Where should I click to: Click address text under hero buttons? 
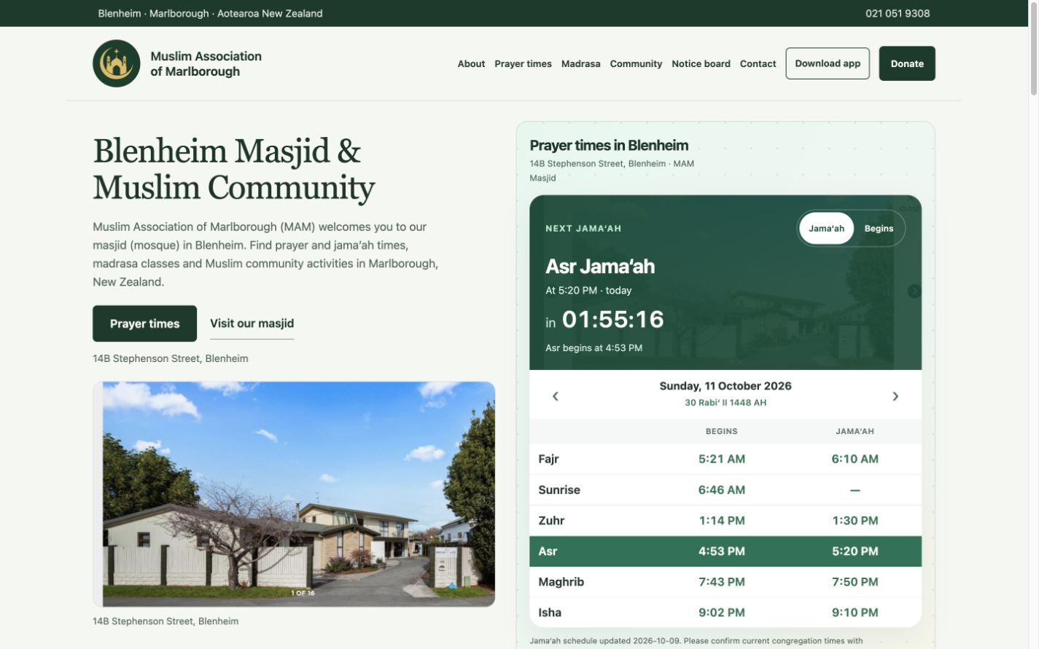[171, 358]
